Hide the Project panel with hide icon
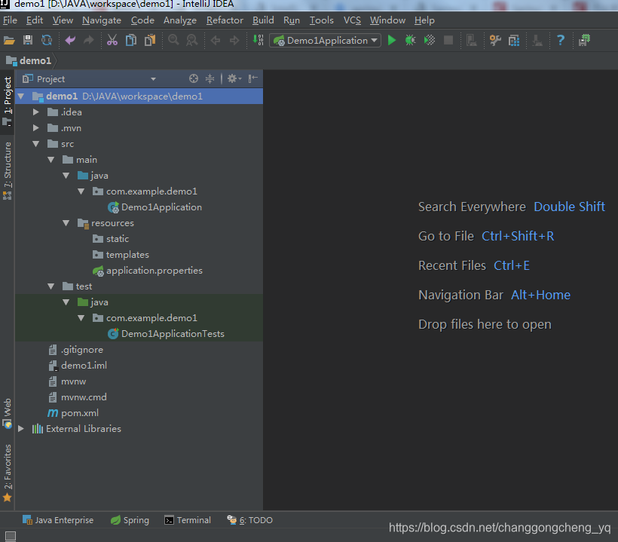618x542 pixels. [x=253, y=79]
